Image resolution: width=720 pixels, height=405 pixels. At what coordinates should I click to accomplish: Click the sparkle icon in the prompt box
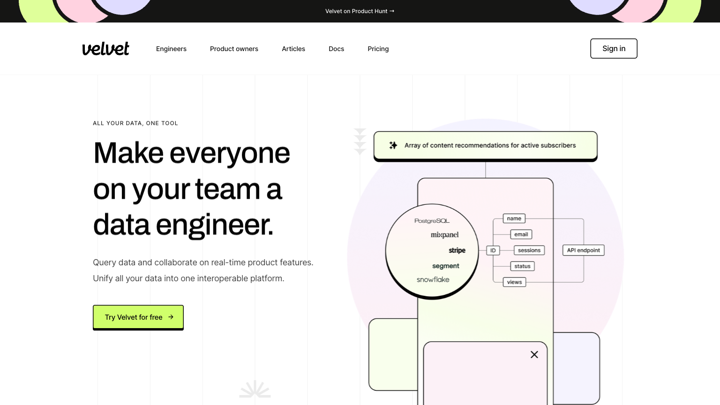coord(393,145)
